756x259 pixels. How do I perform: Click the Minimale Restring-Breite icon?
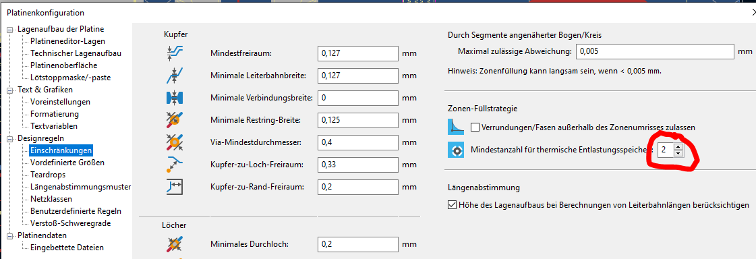pos(173,119)
